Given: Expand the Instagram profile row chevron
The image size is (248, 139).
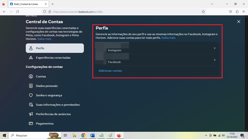Looking at the screenshot, I should click(215, 48).
